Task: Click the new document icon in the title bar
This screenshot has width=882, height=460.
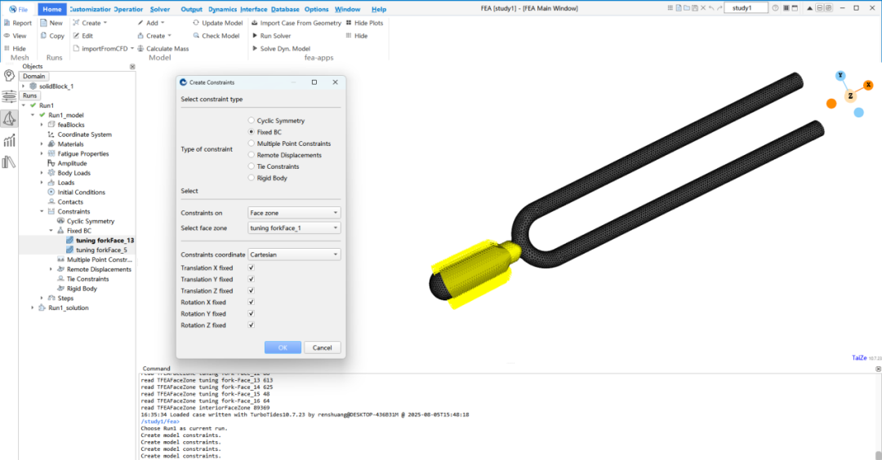Action: (679, 8)
